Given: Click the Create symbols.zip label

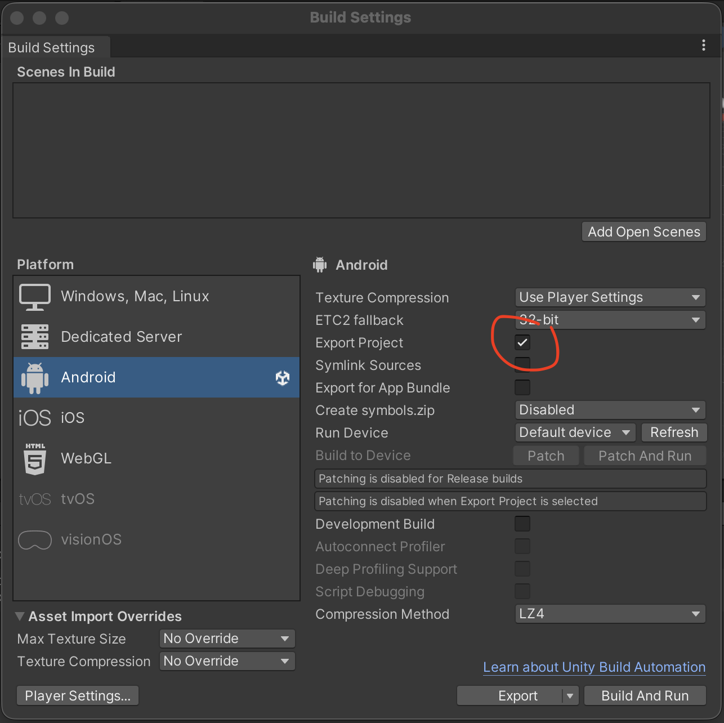Looking at the screenshot, I should tap(375, 410).
